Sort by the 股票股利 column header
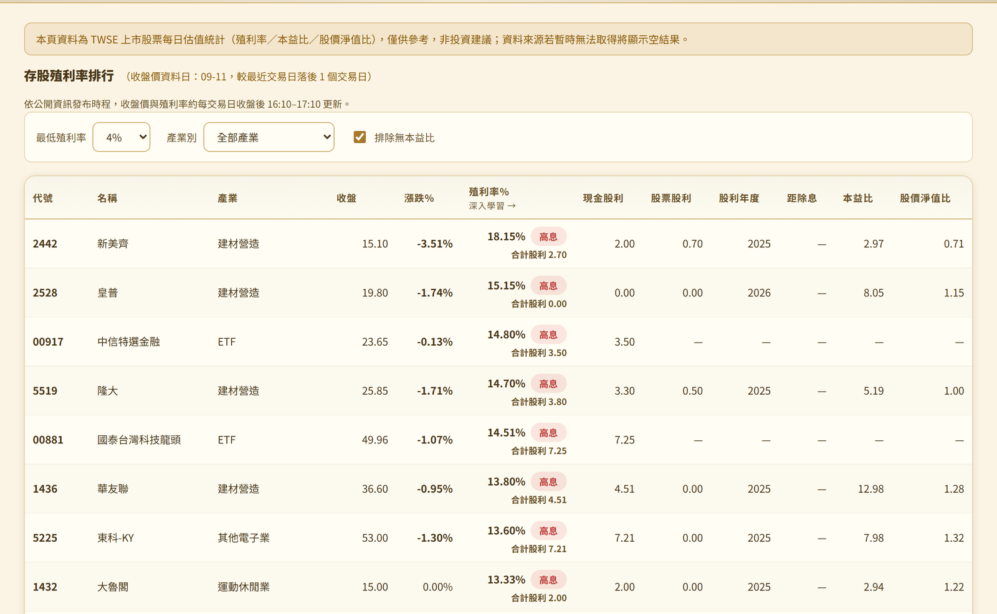 tap(671, 198)
